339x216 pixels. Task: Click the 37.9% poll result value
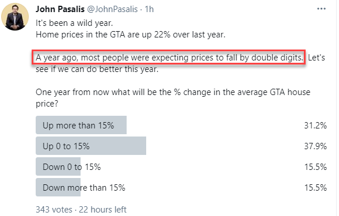pyautogui.click(x=315, y=146)
